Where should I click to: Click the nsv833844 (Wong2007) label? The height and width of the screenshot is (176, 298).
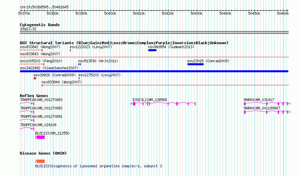coord(62,82)
